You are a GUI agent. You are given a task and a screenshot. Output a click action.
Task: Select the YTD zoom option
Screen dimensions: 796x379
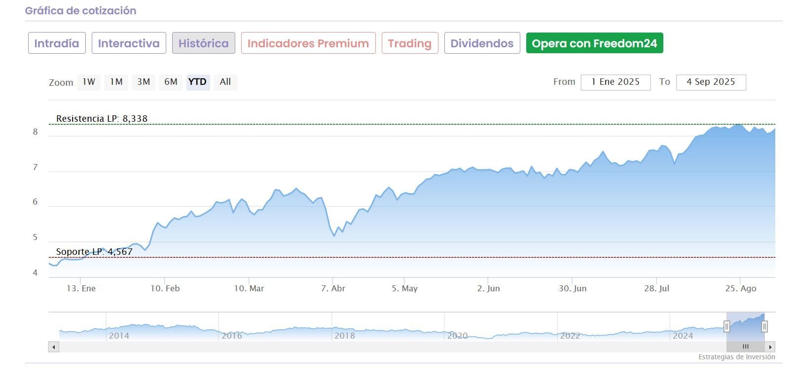[x=198, y=82]
